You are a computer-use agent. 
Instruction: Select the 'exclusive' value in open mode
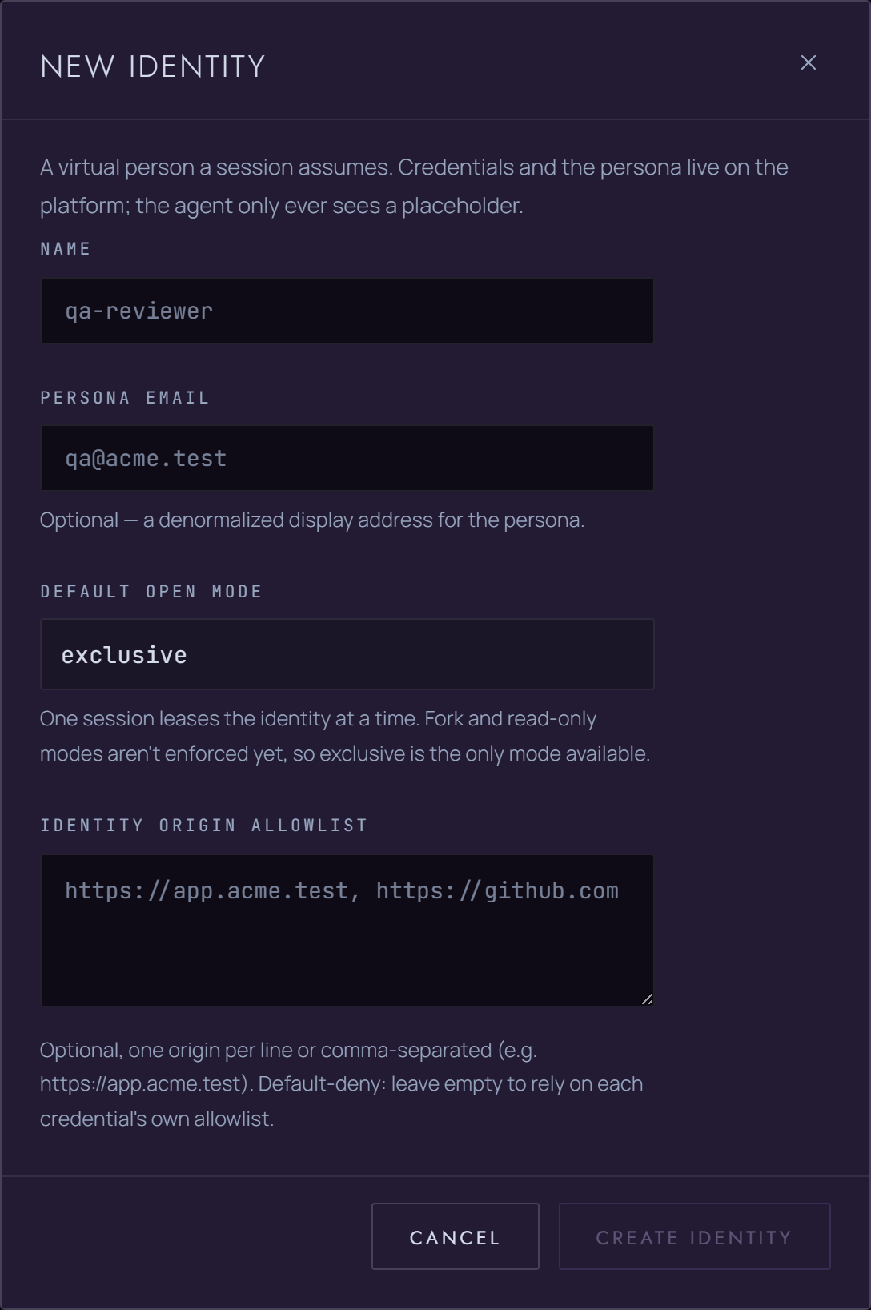point(124,655)
